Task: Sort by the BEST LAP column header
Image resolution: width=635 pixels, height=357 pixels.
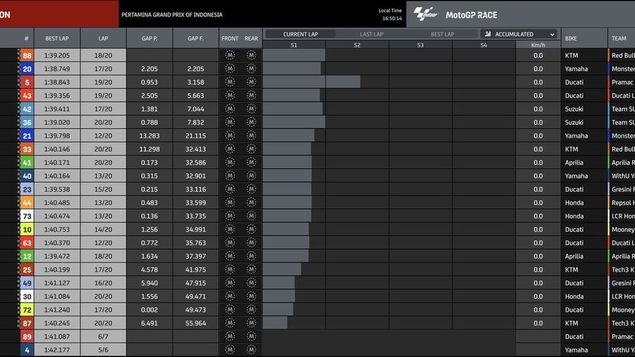Action: coord(57,39)
